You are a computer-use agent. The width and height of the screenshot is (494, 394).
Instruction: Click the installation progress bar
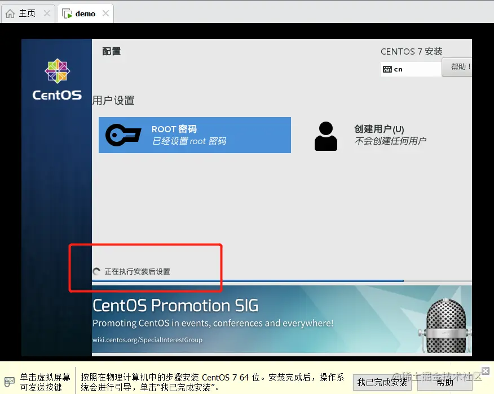coord(281,281)
